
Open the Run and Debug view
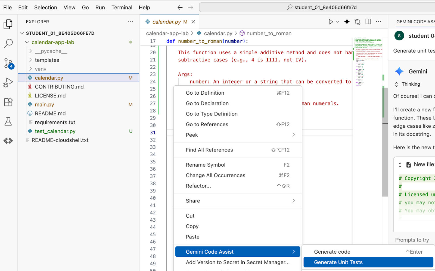pos(8,83)
